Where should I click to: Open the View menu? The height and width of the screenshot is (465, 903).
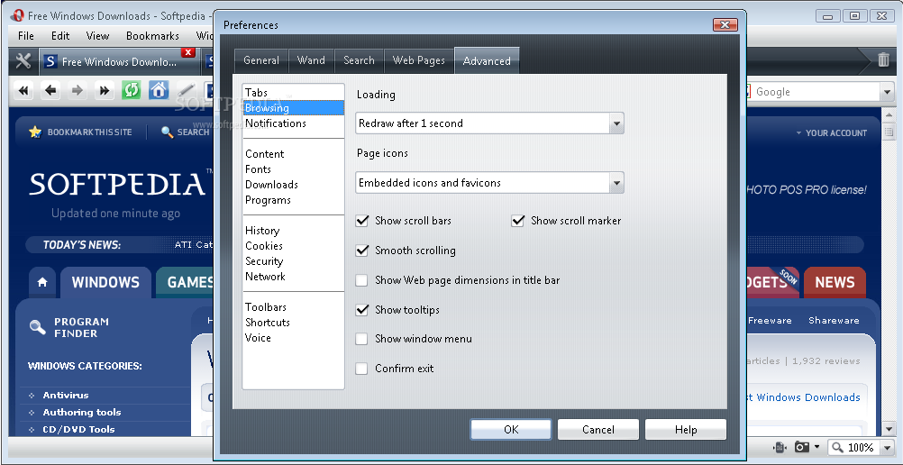tap(98, 36)
